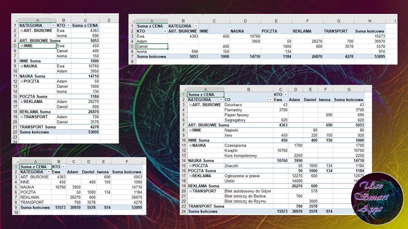Select the 578 value cell
Image resolution: width=408 pixels, height=229 pixels.
pyautogui.click(x=311, y=191)
